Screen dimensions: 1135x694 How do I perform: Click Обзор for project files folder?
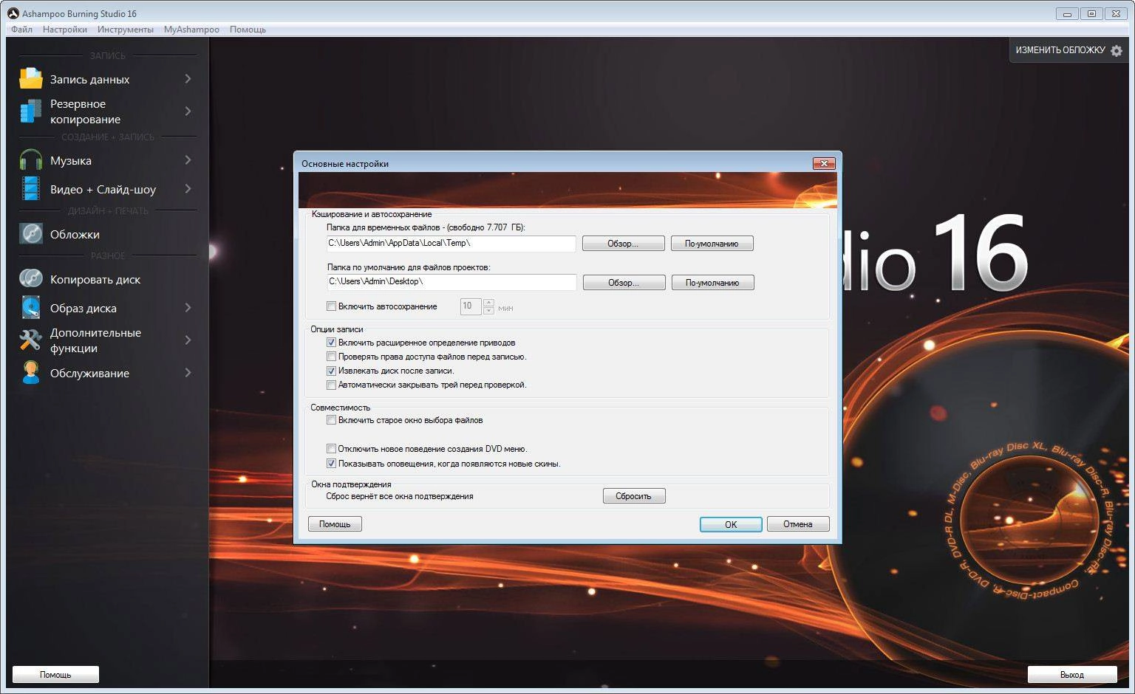[x=624, y=283]
